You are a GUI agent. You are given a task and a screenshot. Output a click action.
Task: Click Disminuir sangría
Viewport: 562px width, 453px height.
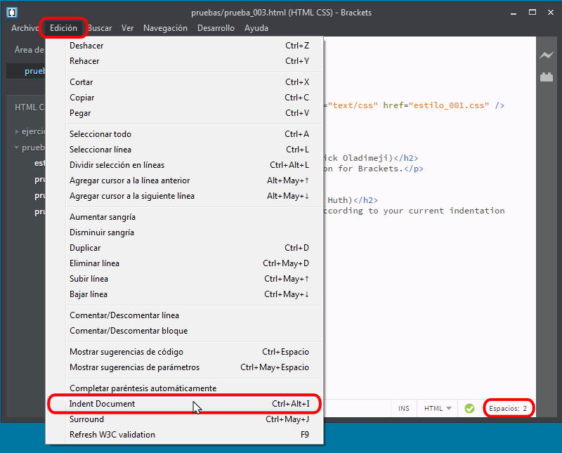pos(185,232)
